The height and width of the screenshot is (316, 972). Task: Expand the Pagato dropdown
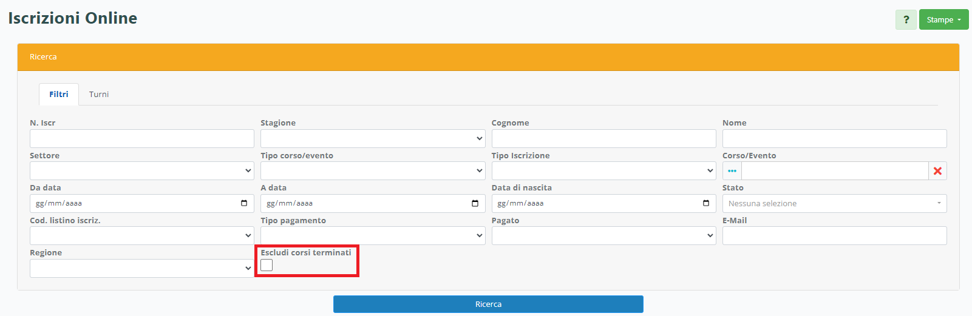pyautogui.click(x=603, y=235)
